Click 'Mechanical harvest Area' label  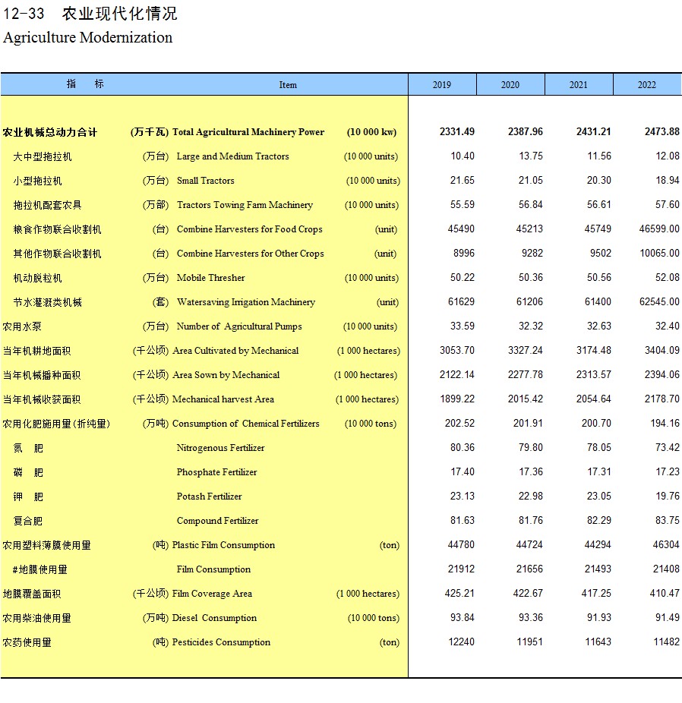point(223,399)
